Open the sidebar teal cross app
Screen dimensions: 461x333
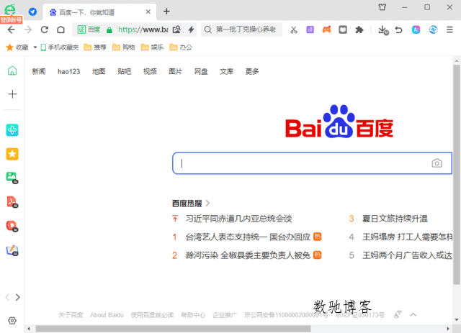(12, 130)
